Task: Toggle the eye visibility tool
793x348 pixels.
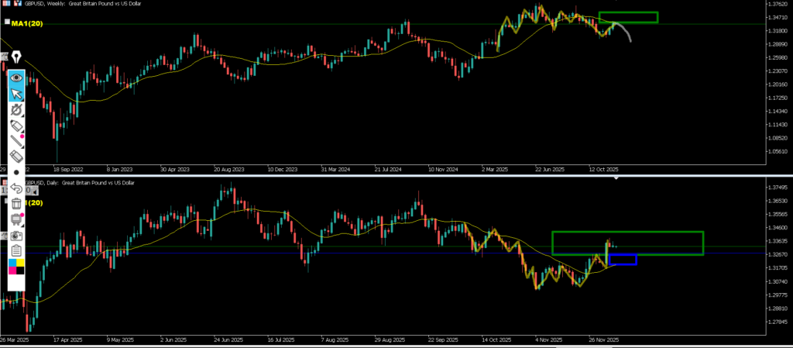Action: point(16,78)
